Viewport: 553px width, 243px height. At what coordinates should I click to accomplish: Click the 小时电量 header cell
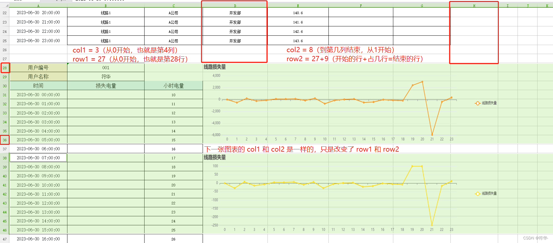174,86
